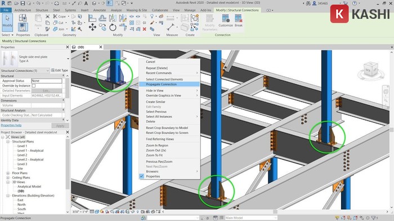
Task: Click the Break connection icon
Action: pyautogui.click(x=239, y=21)
